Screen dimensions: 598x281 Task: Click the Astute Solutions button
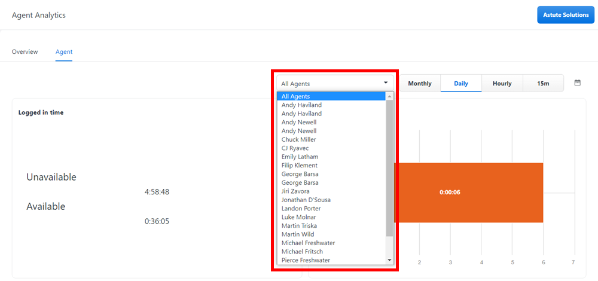tap(566, 15)
